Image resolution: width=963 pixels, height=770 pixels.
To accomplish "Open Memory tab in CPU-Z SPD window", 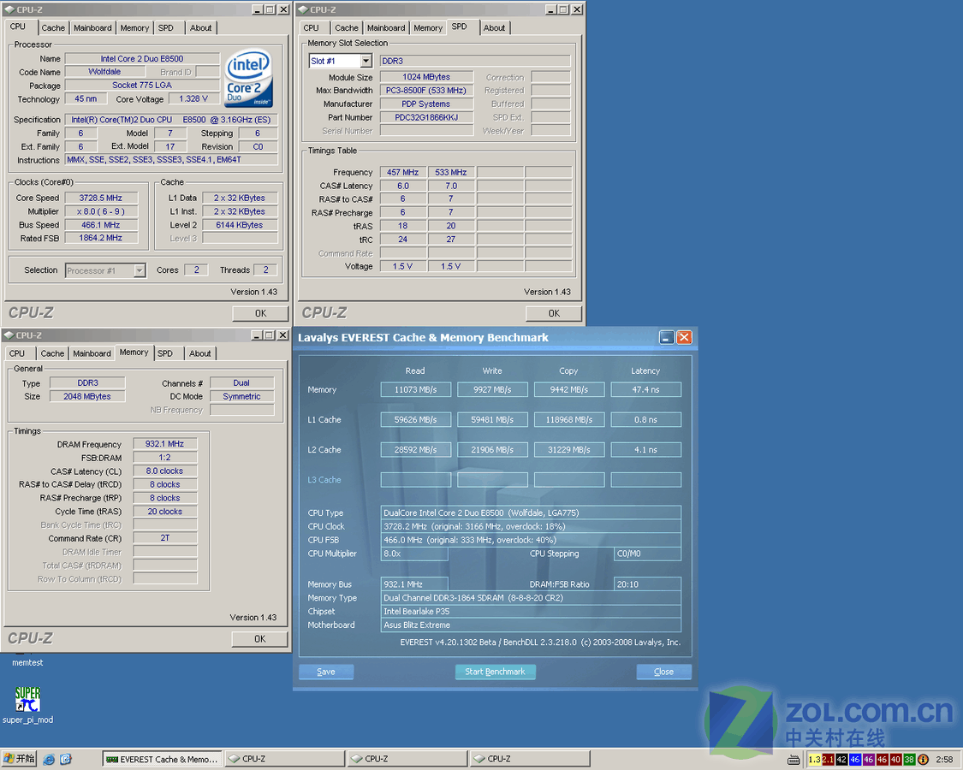I will click(428, 28).
